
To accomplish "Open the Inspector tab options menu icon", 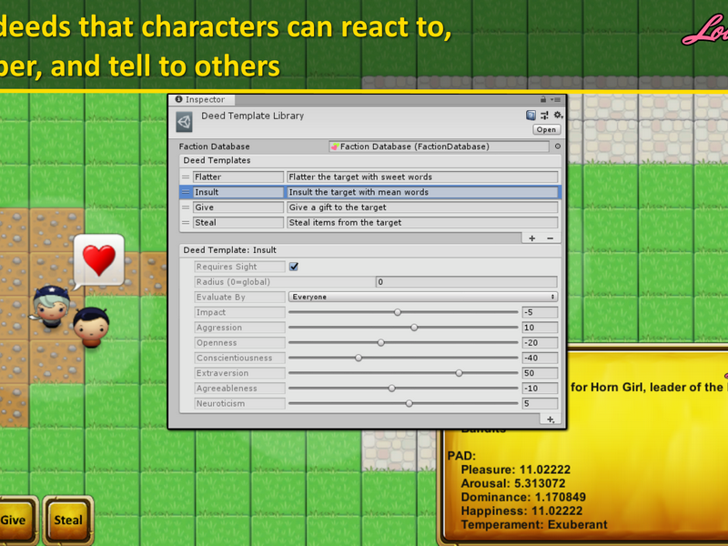I will pos(555,99).
